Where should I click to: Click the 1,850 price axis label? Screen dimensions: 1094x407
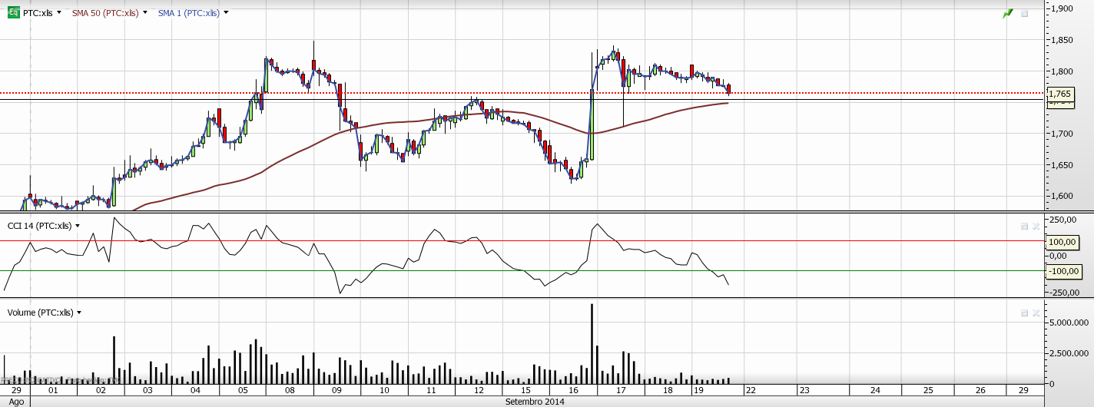click(1063, 40)
